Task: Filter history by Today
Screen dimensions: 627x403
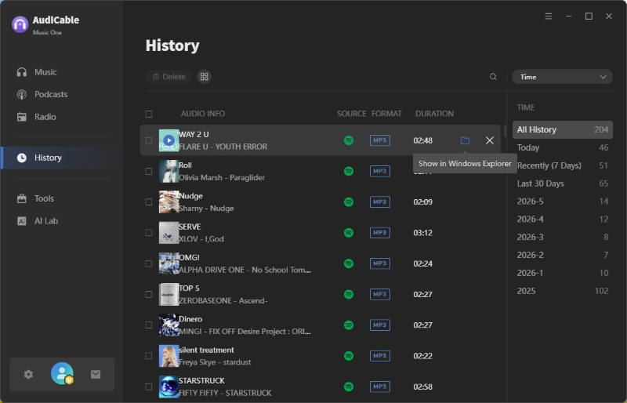Action: click(563, 147)
